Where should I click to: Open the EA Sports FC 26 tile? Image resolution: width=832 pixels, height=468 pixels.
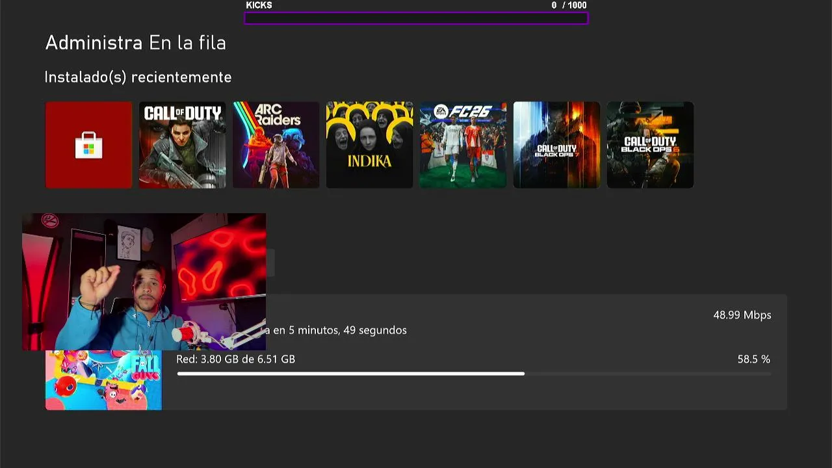(463, 145)
